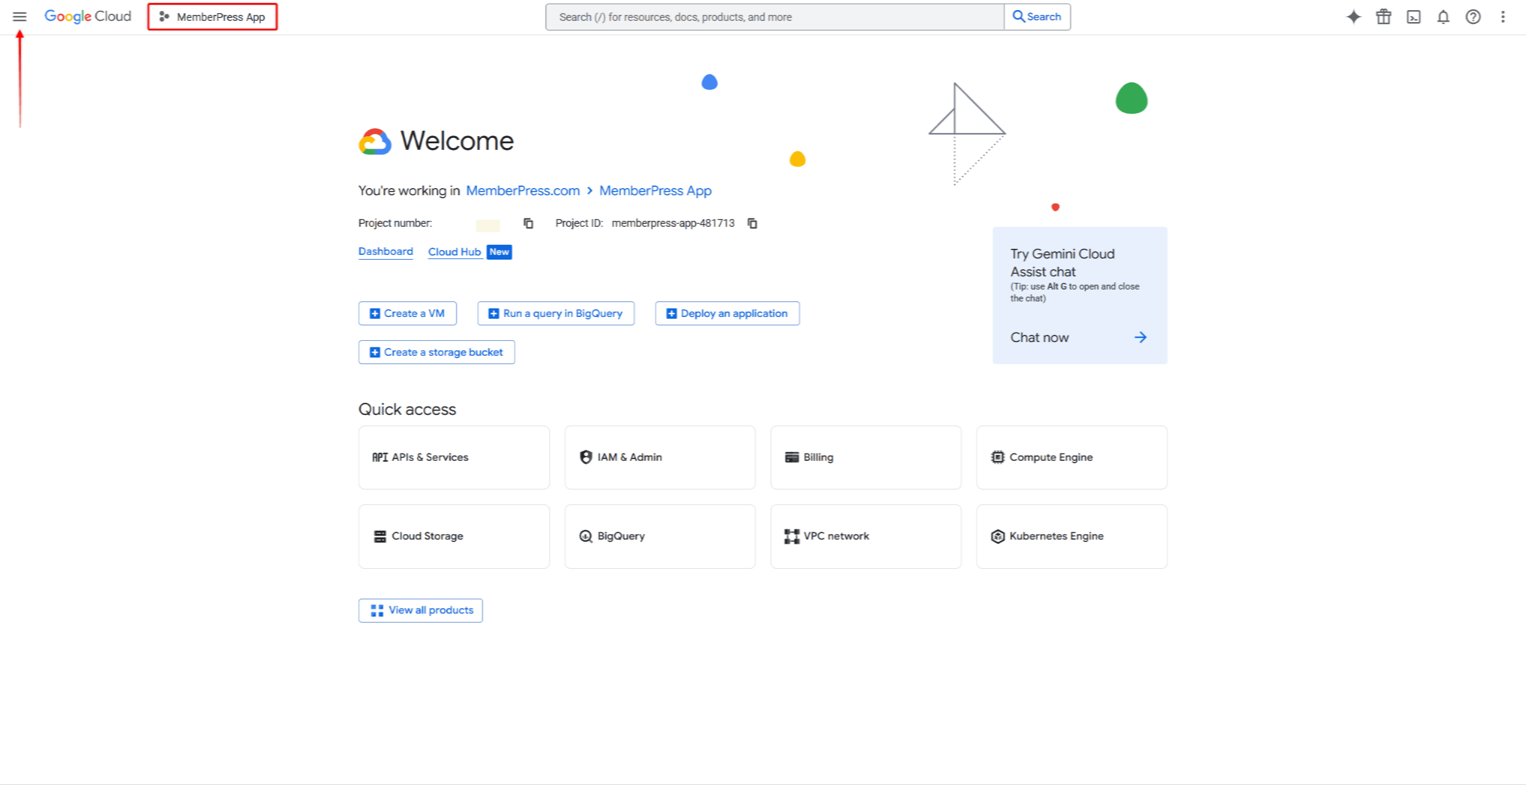Open the help question mark icon

[1473, 17]
